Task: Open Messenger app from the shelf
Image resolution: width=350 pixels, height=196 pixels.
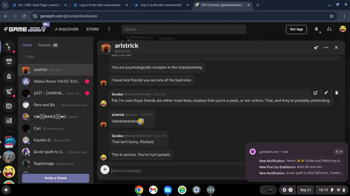Action: click(x=182, y=190)
